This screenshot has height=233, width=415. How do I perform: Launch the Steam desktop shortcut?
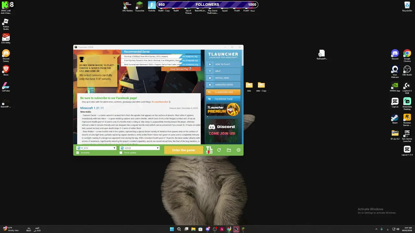click(395, 119)
